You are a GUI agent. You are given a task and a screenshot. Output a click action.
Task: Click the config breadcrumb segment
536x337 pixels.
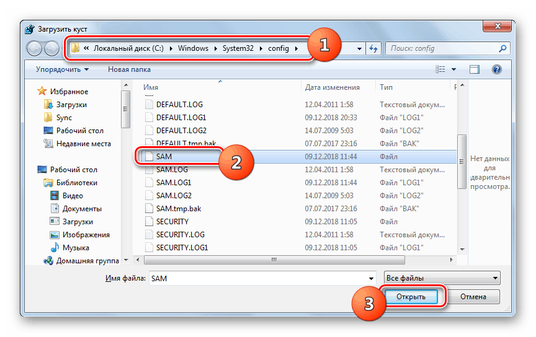pyautogui.click(x=279, y=48)
